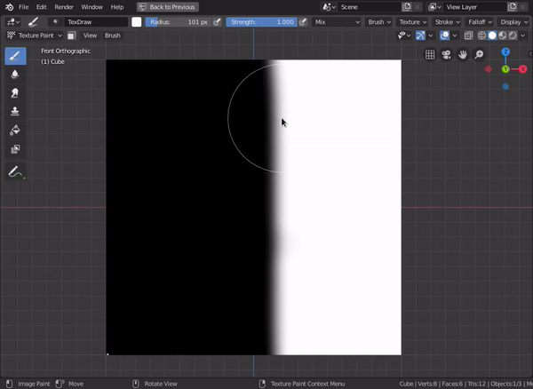Select the Mask tool
Screen dimensions: 533x389
click(x=15, y=149)
